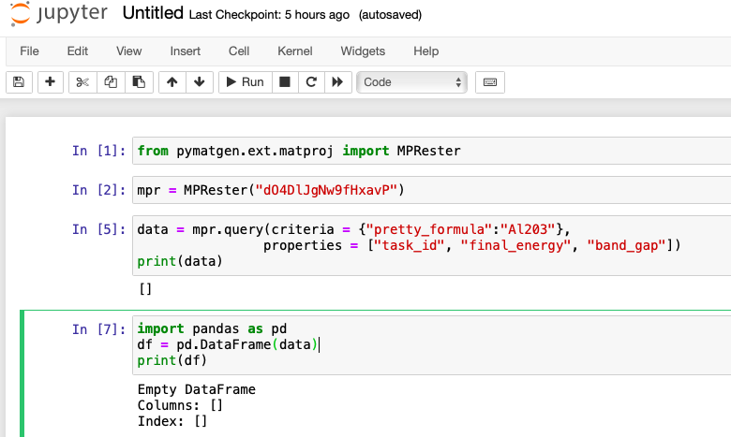Save and checkpoint the notebook
Viewport: 731px width, 437px height.
coord(19,82)
